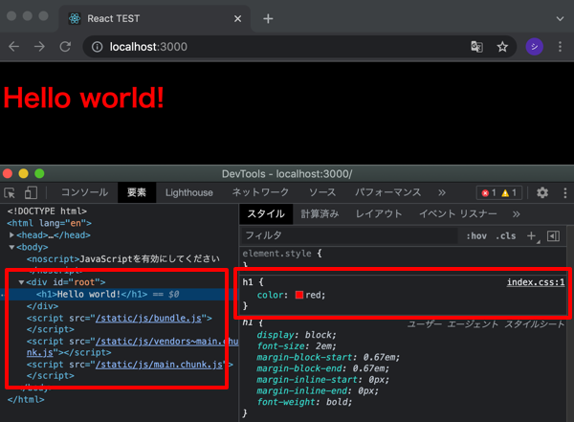
Task: Close the React TEST tab
Action: click(x=237, y=19)
